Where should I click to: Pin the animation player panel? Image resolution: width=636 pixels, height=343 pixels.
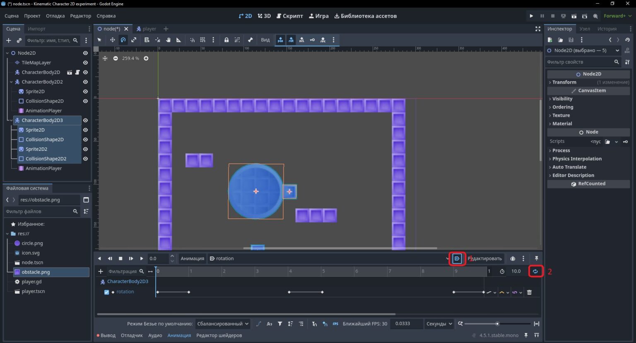[x=536, y=258]
